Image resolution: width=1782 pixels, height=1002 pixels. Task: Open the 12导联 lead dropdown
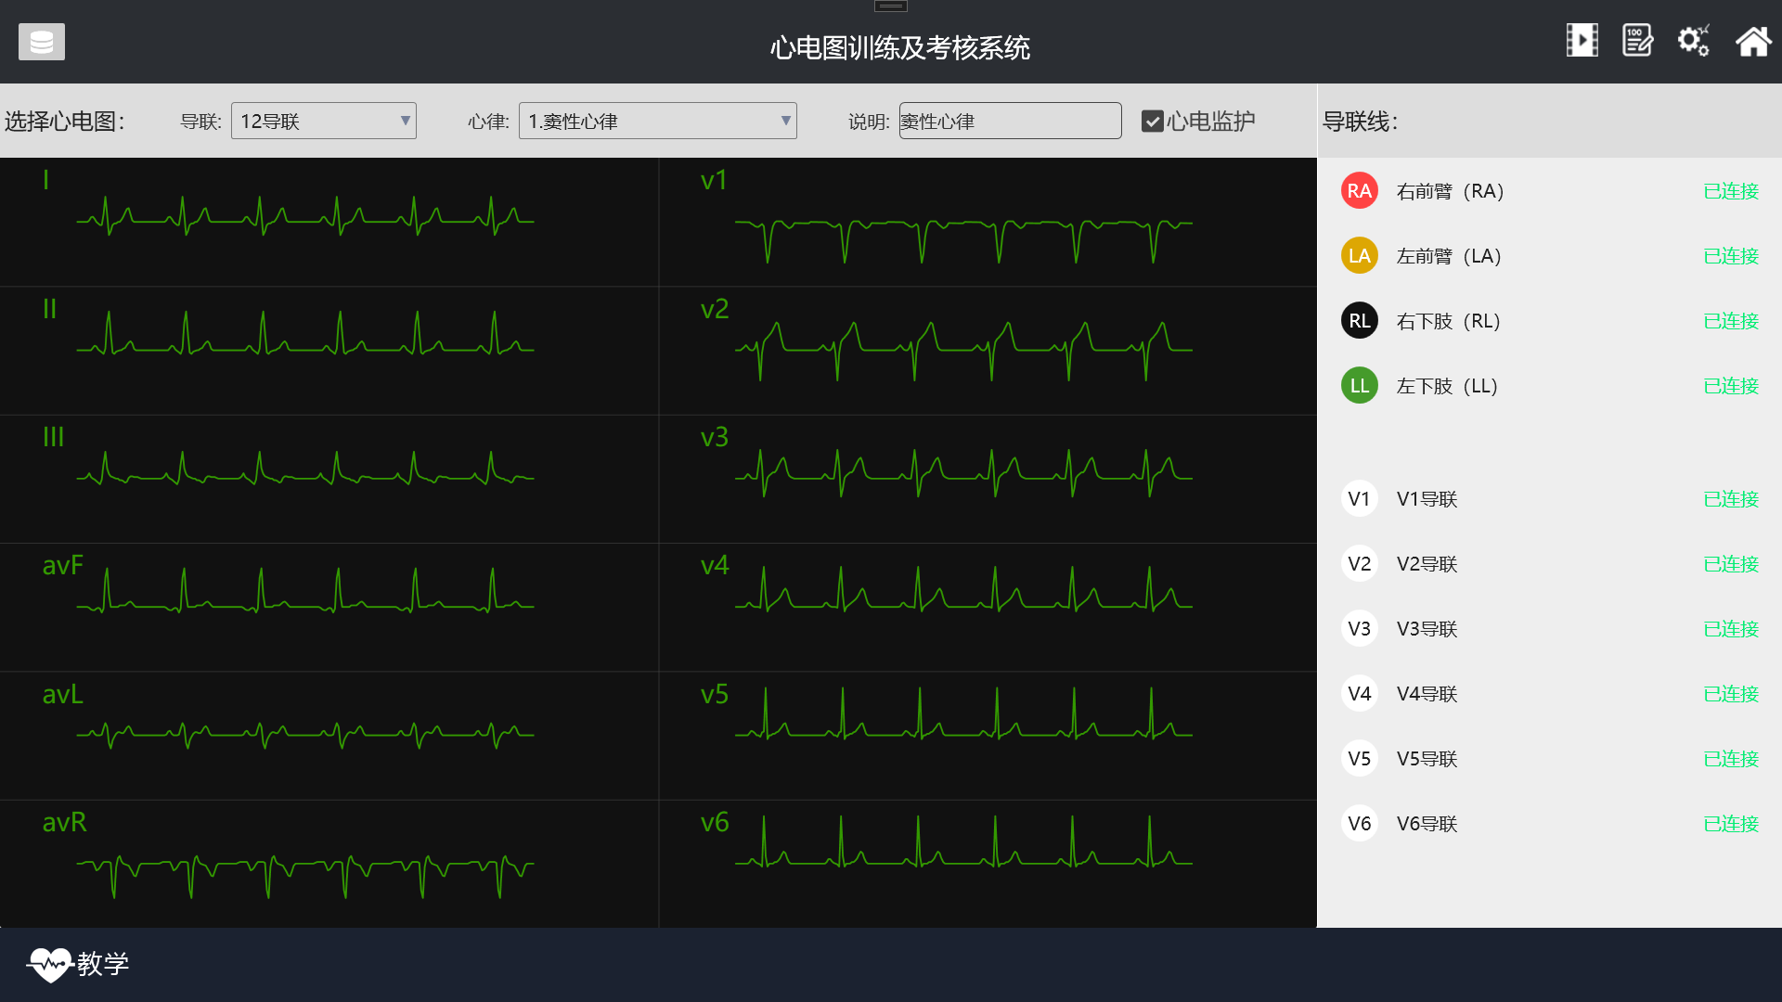point(323,121)
